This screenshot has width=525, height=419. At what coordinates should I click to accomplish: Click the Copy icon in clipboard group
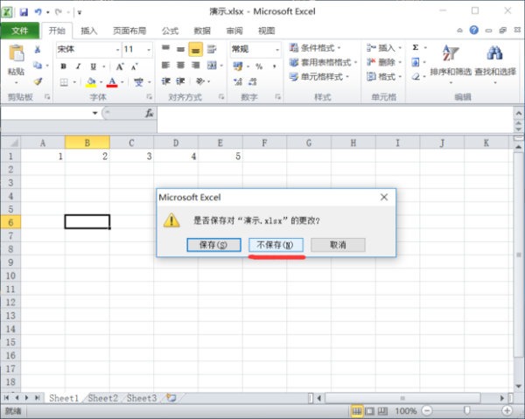point(38,65)
